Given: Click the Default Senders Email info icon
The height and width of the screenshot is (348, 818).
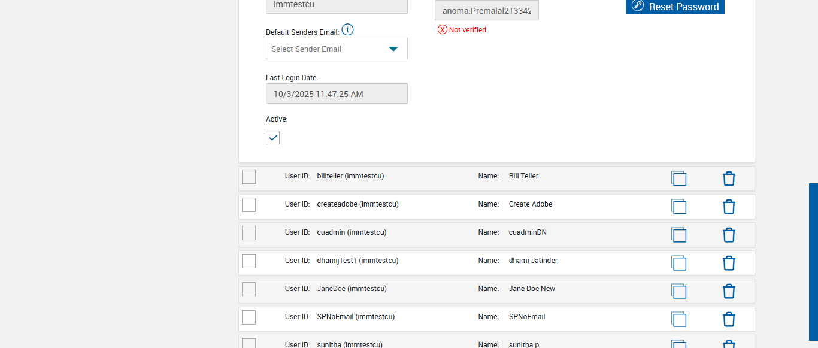Looking at the screenshot, I should (x=347, y=30).
